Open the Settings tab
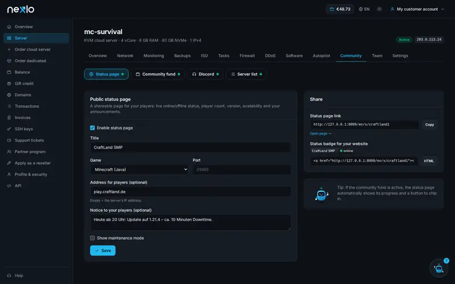The height and width of the screenshot is (284, 455). point(400,56)
